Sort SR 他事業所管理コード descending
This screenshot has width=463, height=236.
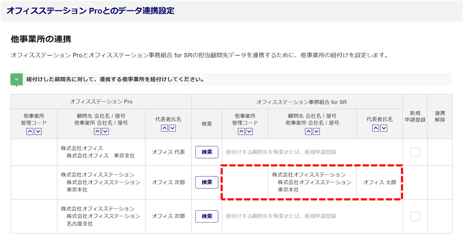249,132
